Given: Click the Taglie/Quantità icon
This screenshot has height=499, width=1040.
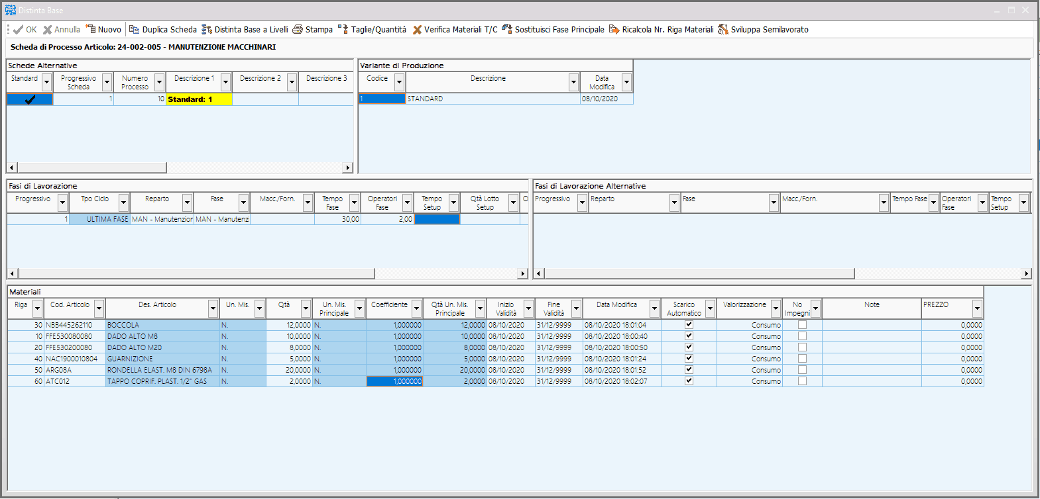Looking at the screenshot, I should pos(343,30).
